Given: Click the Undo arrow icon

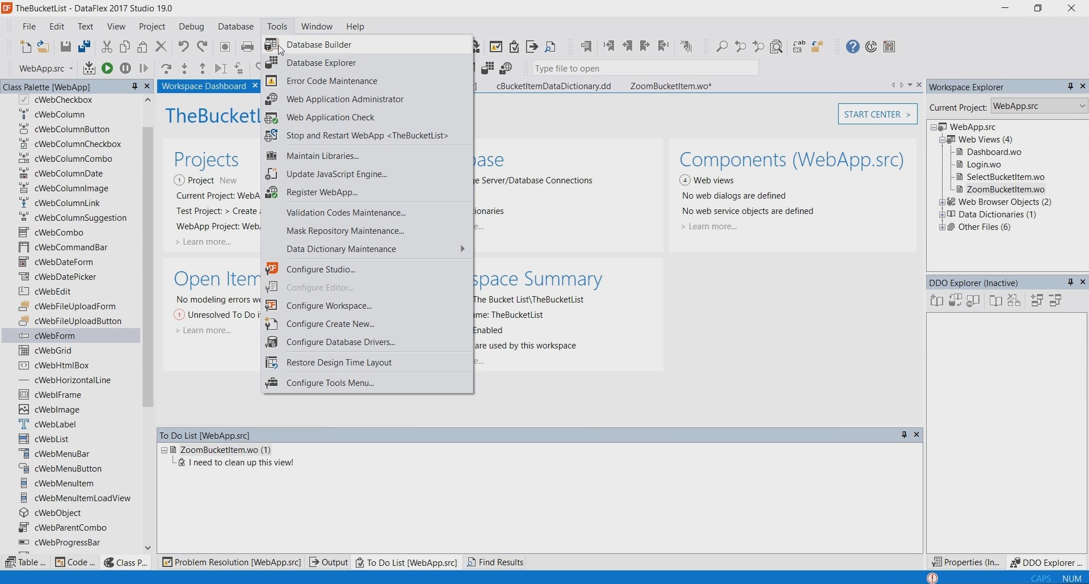Looking at the screenshot, I should click(x=183, y=47).
